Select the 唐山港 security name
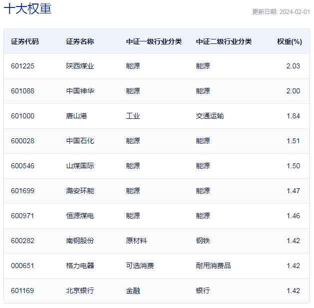This screenshot has height=308, width=314. coord(76,116)
